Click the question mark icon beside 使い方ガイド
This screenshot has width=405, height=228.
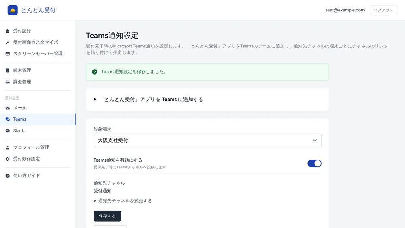pyautogui.click(x=7, y=176)
